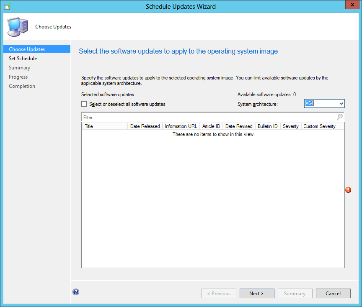Image resolution: width=362 pixels, height=307 pixels.
Task: Sort by Bulletin ID column header
Action: coord(268,126)
